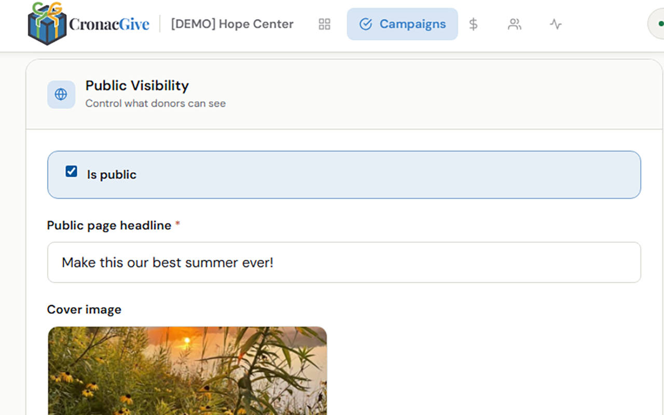
Task: Click the checkmark circle inside the Campaigns button
Action: pyautogui.click(x=367, y=24)
